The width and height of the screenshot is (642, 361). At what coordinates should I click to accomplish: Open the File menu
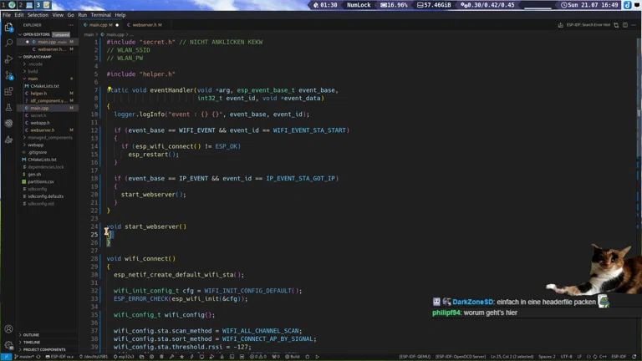pos(7,15)
